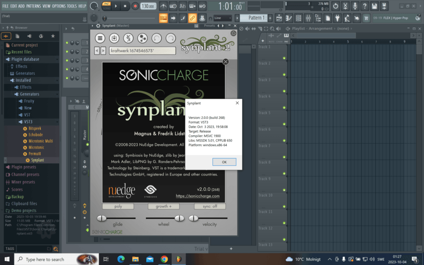Toggle the piano keyboard typing icon
Viewport: 424px width, 265px height.
tap(163, 18)
